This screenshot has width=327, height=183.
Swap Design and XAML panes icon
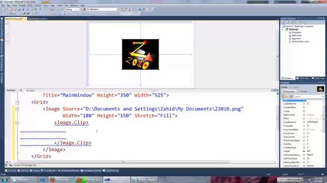[21, 90]
